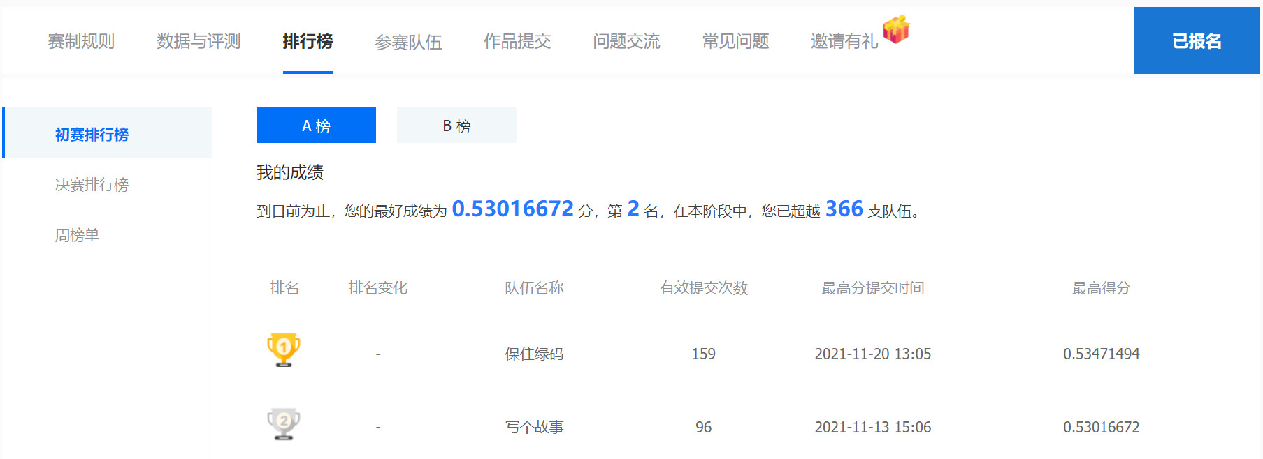The image size is (1263, 459).
Task: Open the 邀请有礼 tab
Action: click(x=844, y=41)
